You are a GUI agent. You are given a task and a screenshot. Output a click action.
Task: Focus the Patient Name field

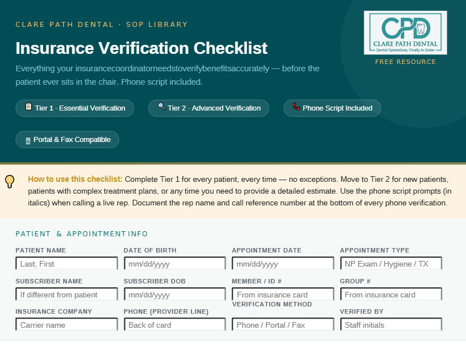(x=67, y=264)
